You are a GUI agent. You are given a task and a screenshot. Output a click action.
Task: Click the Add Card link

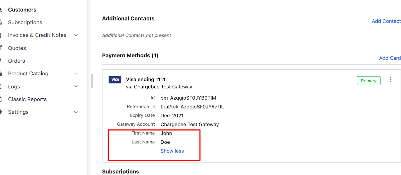[x=390, y=58]
